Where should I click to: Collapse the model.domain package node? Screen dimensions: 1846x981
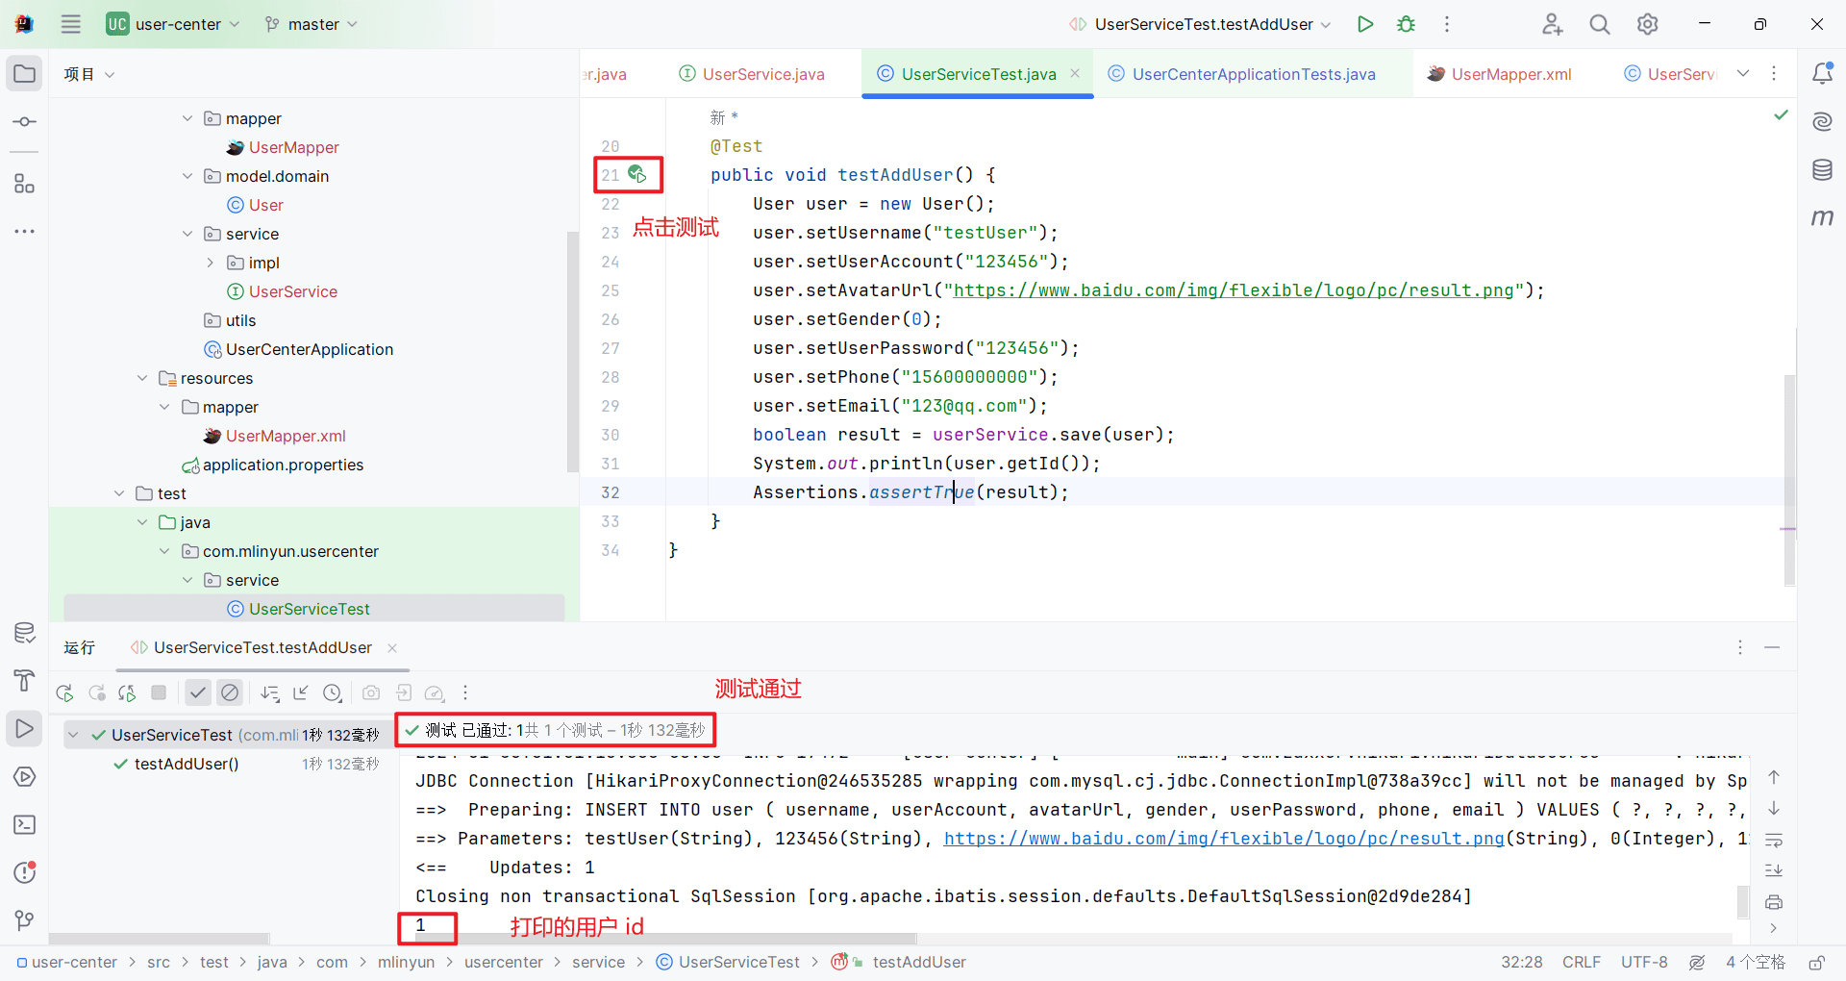(x=187, y=176)
